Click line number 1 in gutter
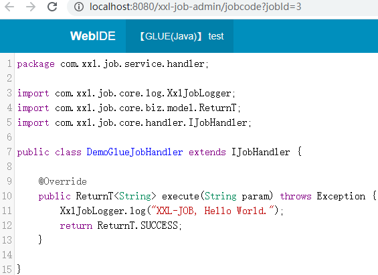 tap(9, 64)
